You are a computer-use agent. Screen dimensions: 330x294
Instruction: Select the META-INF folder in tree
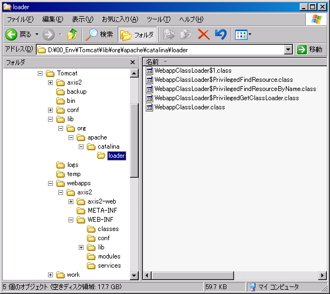[102, 211]
